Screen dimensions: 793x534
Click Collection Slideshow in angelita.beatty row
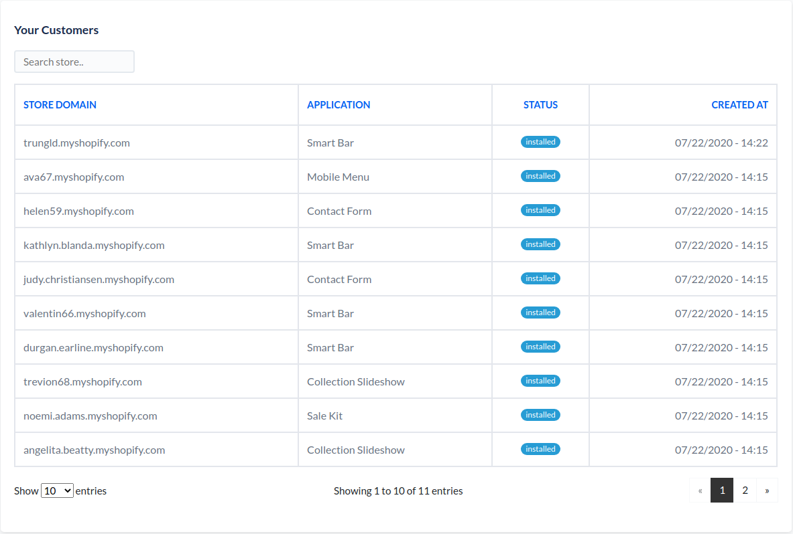click(x=355, y=450)
